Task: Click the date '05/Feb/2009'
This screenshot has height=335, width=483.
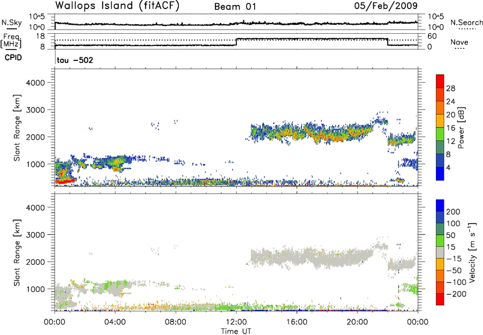Action: pyautogui.click(x=386, y=5)
